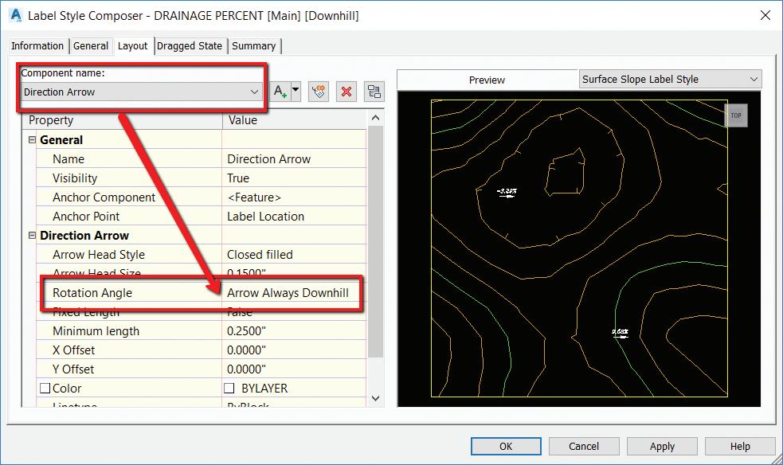The image size is (783, 465).
Task: Toggle the BYLAYER color checkbox
Action: tap(229, 389)
